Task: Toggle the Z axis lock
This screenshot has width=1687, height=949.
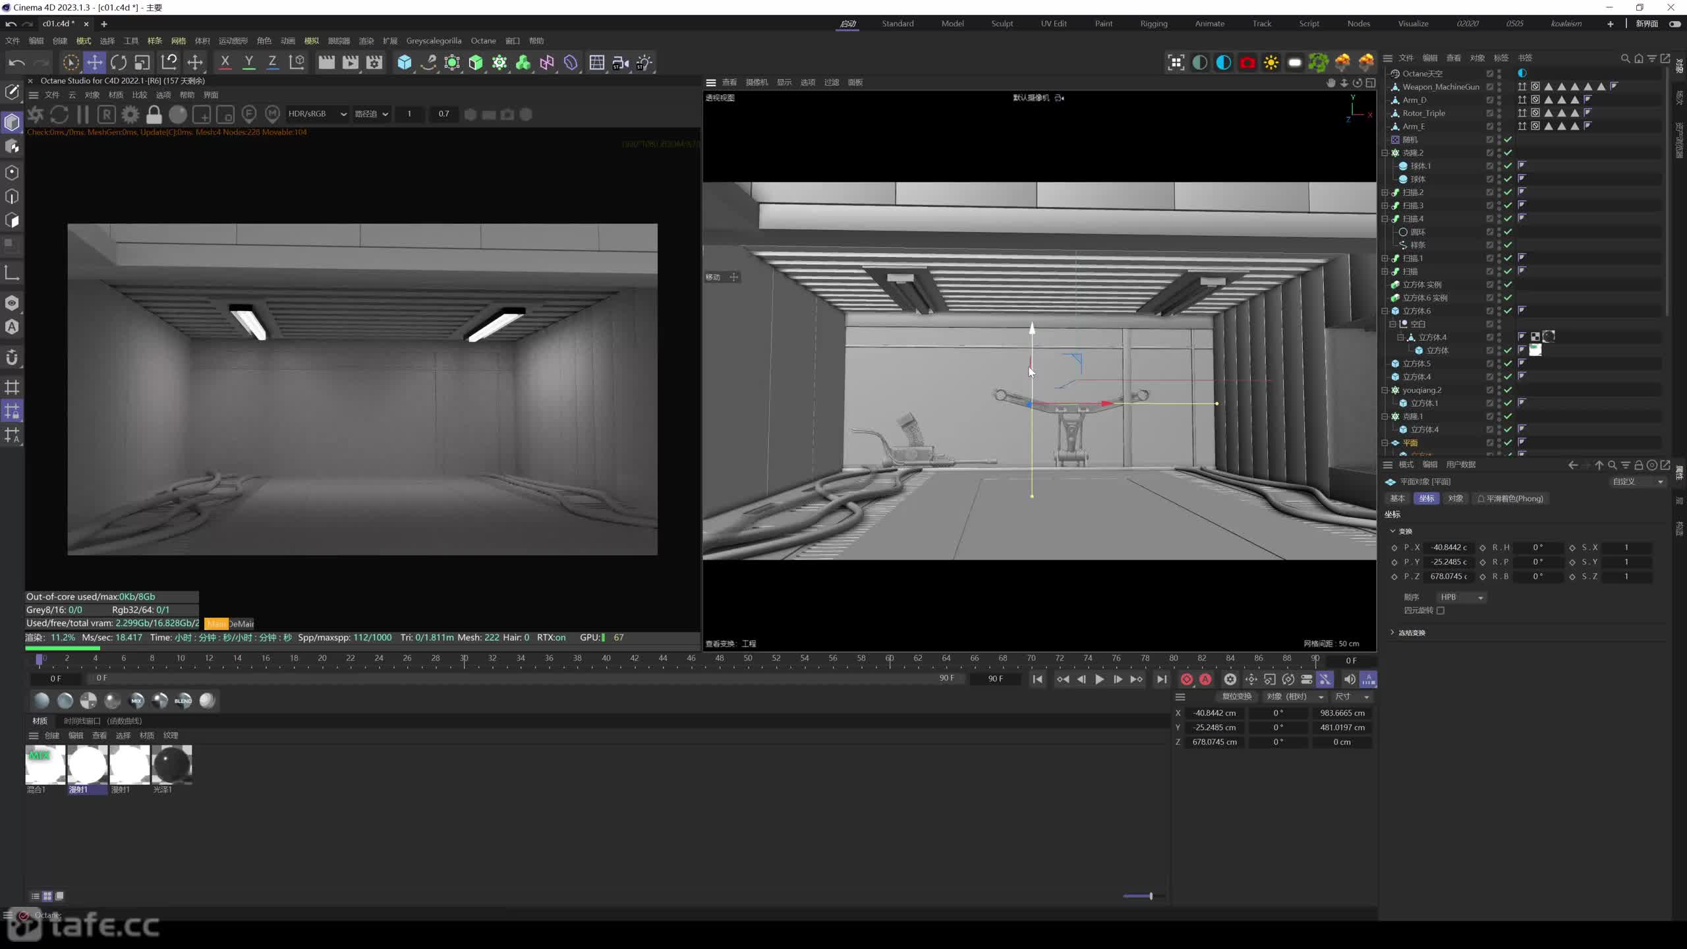Action: click(x=272, y=63)
